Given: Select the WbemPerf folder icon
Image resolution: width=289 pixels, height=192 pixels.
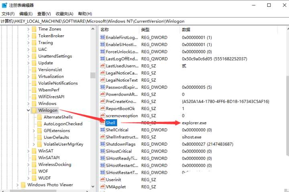Looking at the screenshot, I should point(34,90).
